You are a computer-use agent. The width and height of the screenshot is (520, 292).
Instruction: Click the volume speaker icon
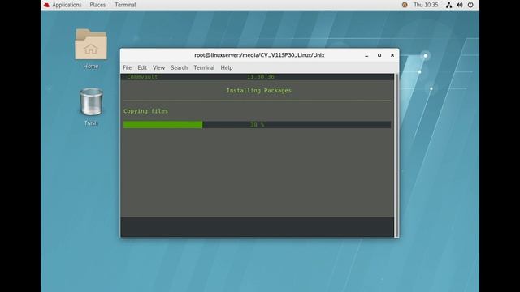[x=459, y=5]
